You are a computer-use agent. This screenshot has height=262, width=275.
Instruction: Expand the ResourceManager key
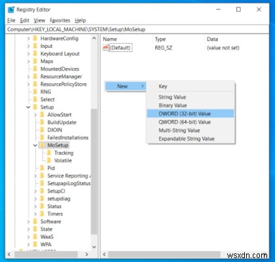click(x=28, y=77)
